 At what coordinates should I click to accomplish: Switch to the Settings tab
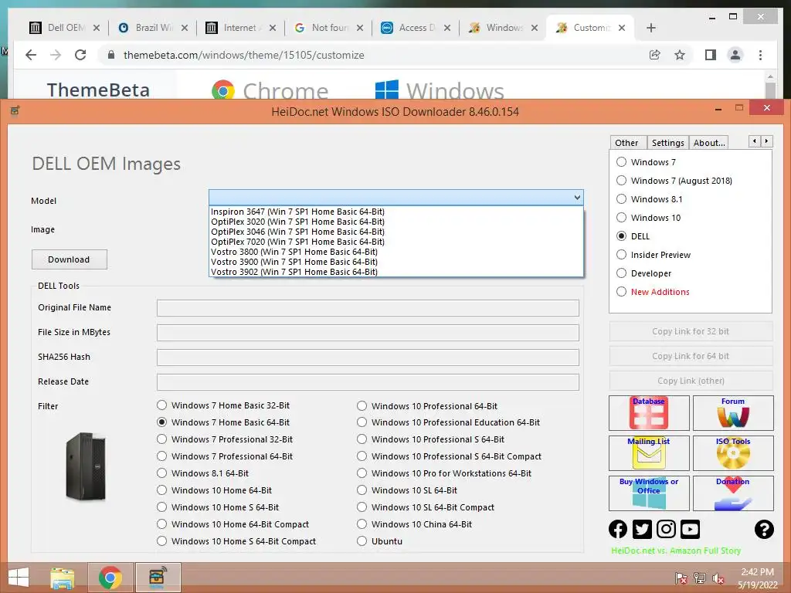click(667, 143)
